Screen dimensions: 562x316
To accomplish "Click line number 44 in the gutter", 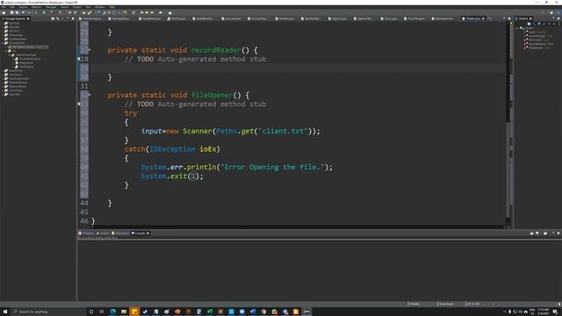I will 84,203.
